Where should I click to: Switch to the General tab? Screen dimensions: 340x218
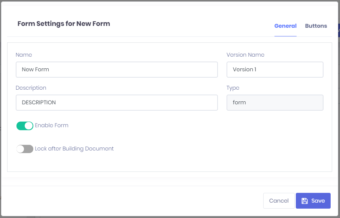pyautogui.click(x=285, y=26)
